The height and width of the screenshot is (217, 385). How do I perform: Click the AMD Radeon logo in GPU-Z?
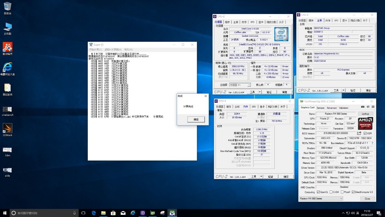365,123
